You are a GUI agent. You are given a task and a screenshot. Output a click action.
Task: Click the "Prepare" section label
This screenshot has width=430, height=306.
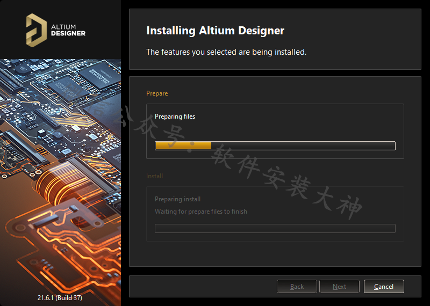pyautogui.click(x=157, y=93)
